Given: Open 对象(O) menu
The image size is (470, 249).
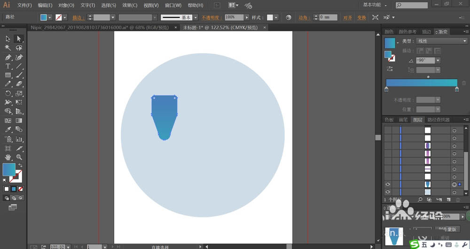Looking at the screenshot, I should pyautogui.click(x=66, y=5).
